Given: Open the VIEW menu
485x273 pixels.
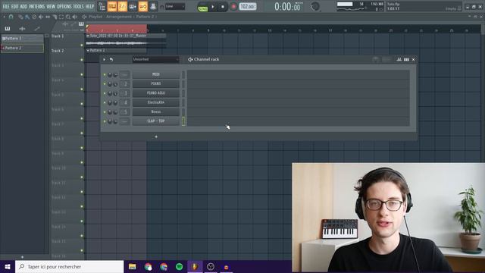Looking at the screenshot, I should click(x=51, y=6).
